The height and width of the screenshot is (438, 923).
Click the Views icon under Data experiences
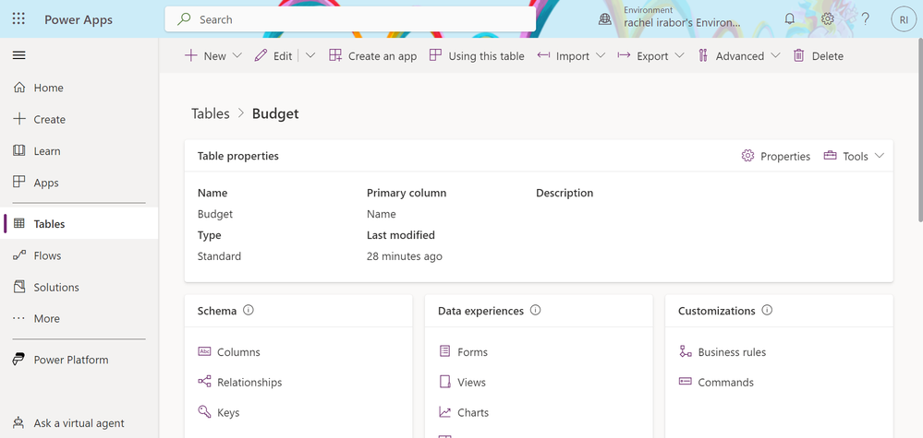[444, 383]
